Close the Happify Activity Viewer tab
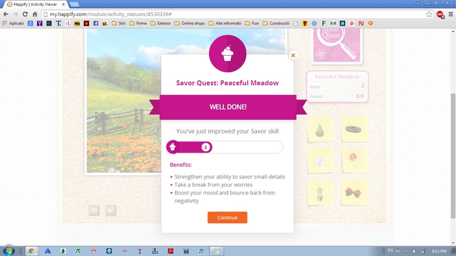 [x=63, y=5]
